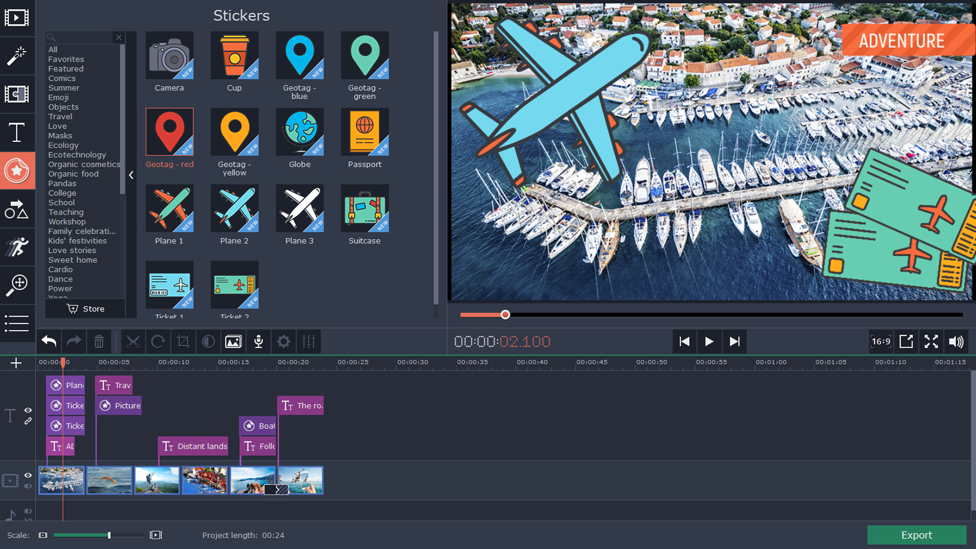Open the Store from the Stickers panel

point(85,308)
